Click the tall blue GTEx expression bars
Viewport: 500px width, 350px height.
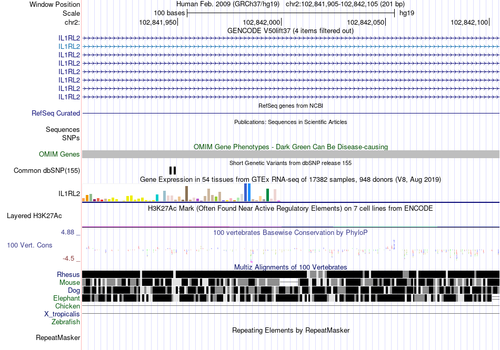[x=247, y=192]
